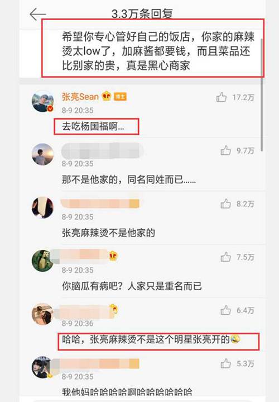Click the comment 哈哈，张亮麻辣烫不是这个明星张亮开的
The height and width of the screenshot is (402, 279).
151,340
